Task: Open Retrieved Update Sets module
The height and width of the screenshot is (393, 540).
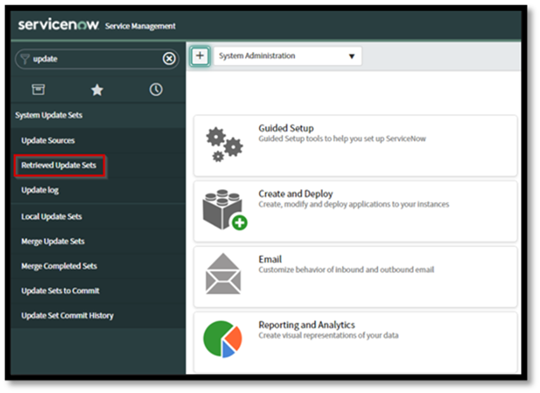Action: tap(59, 166)
